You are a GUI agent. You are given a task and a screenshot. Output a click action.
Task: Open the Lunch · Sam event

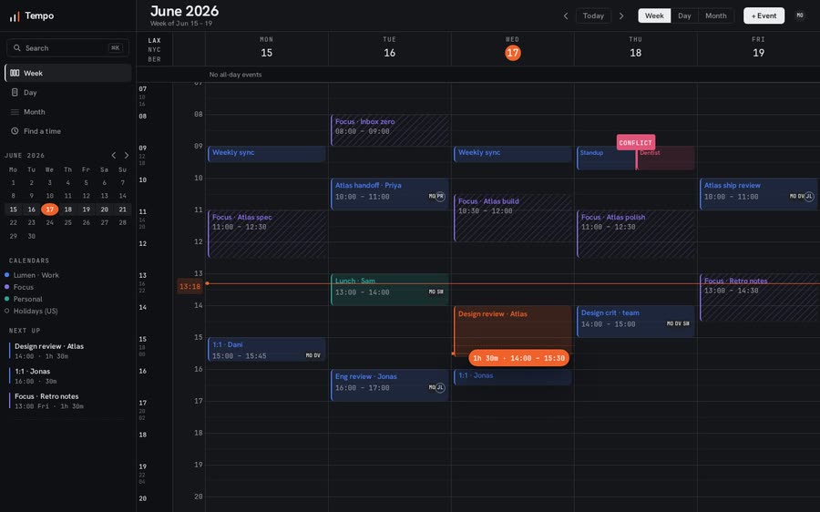tap(389, 289)
